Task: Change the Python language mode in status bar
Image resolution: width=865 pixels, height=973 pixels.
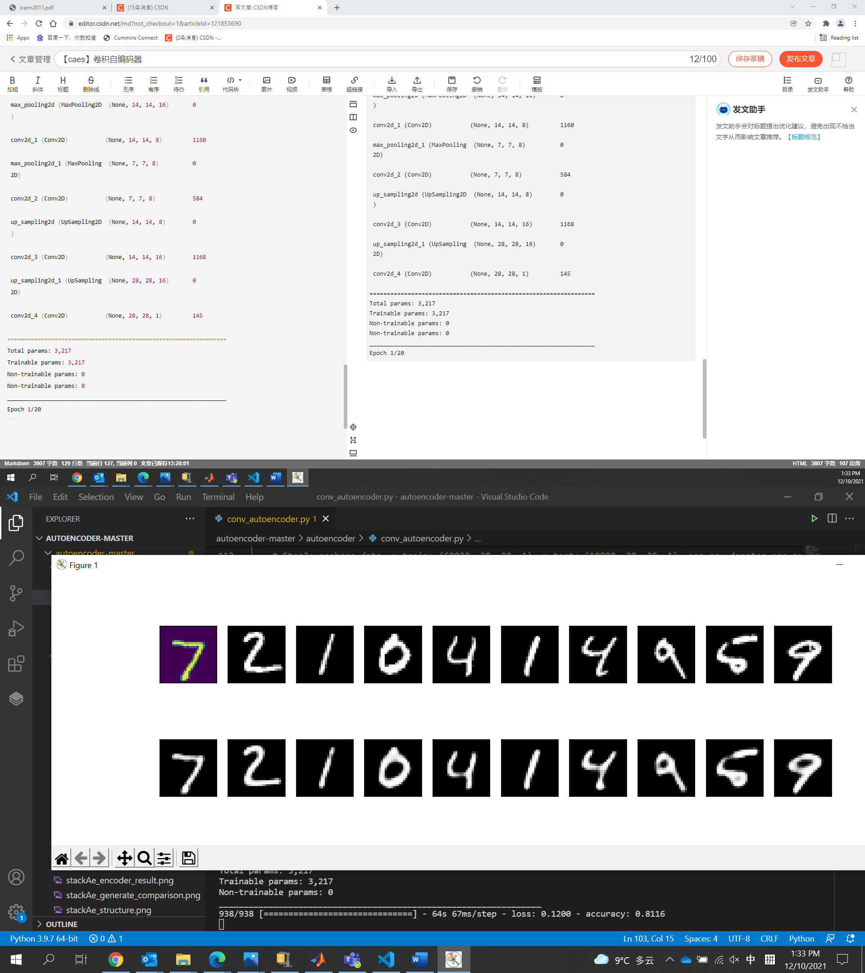Action: [x=801, y=938]
